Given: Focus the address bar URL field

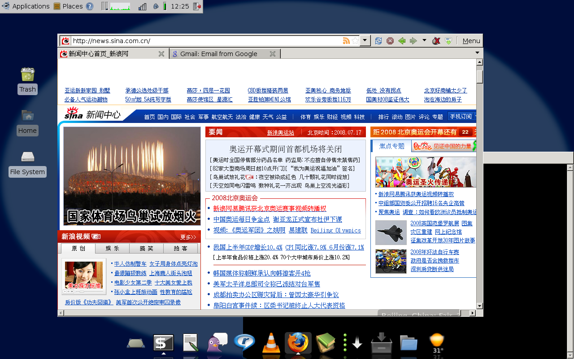Looking at the screenshot, I should [206, 41].
